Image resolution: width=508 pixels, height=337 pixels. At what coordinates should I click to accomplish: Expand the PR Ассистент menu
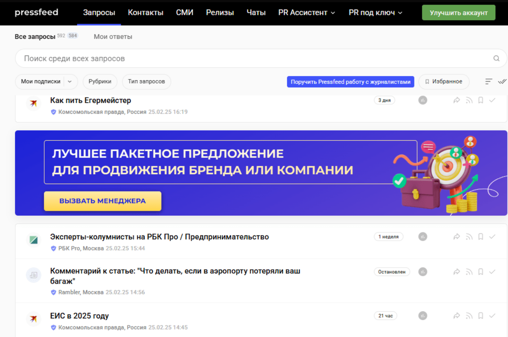pyautogui.click(x=306, y=13)
